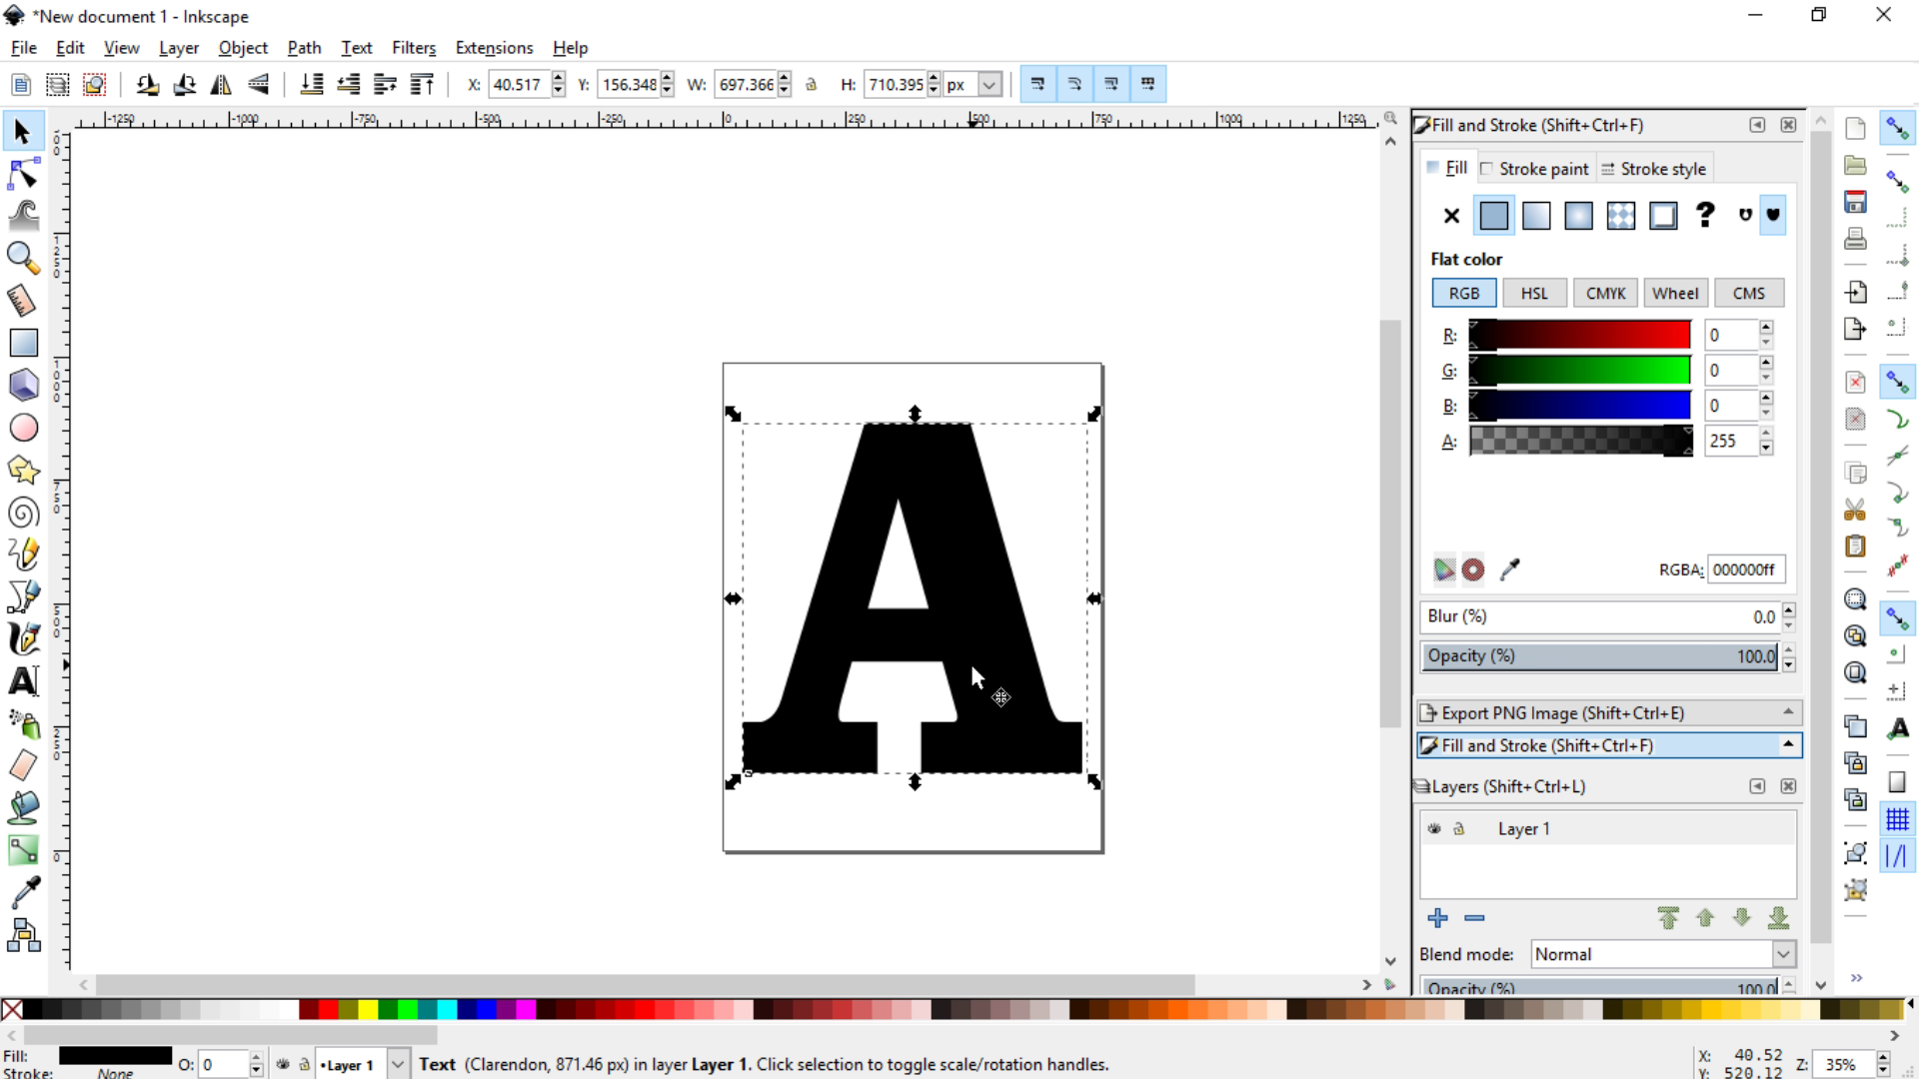Select the Dropper color picker tool

pyautogui.click(x=22, y=893)
